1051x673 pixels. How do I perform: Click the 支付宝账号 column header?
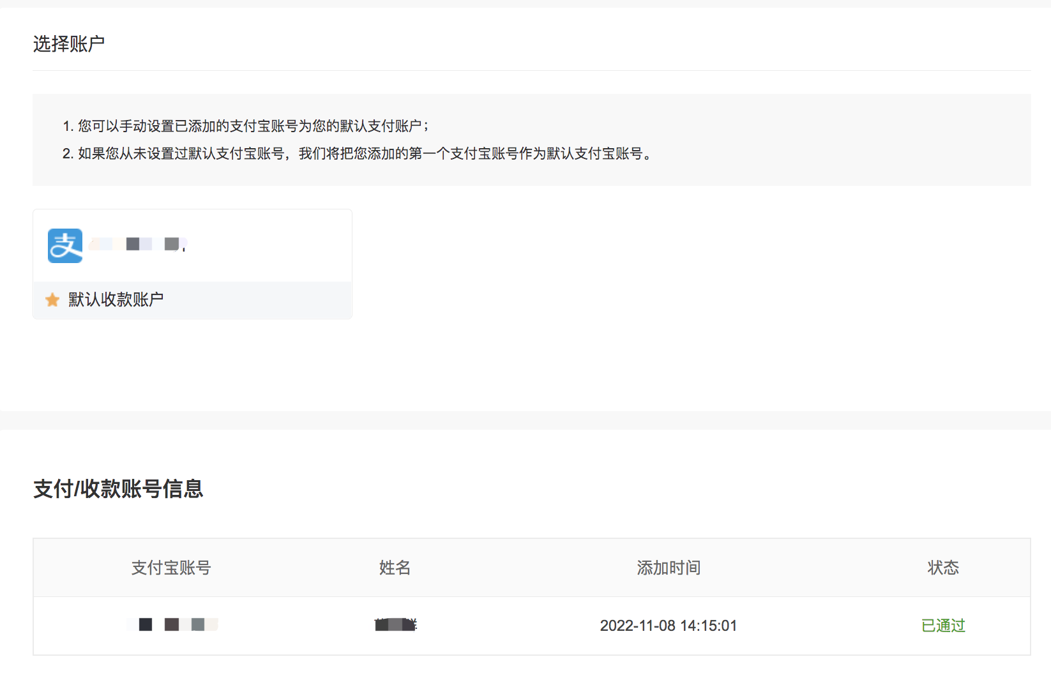coord(171,568)
